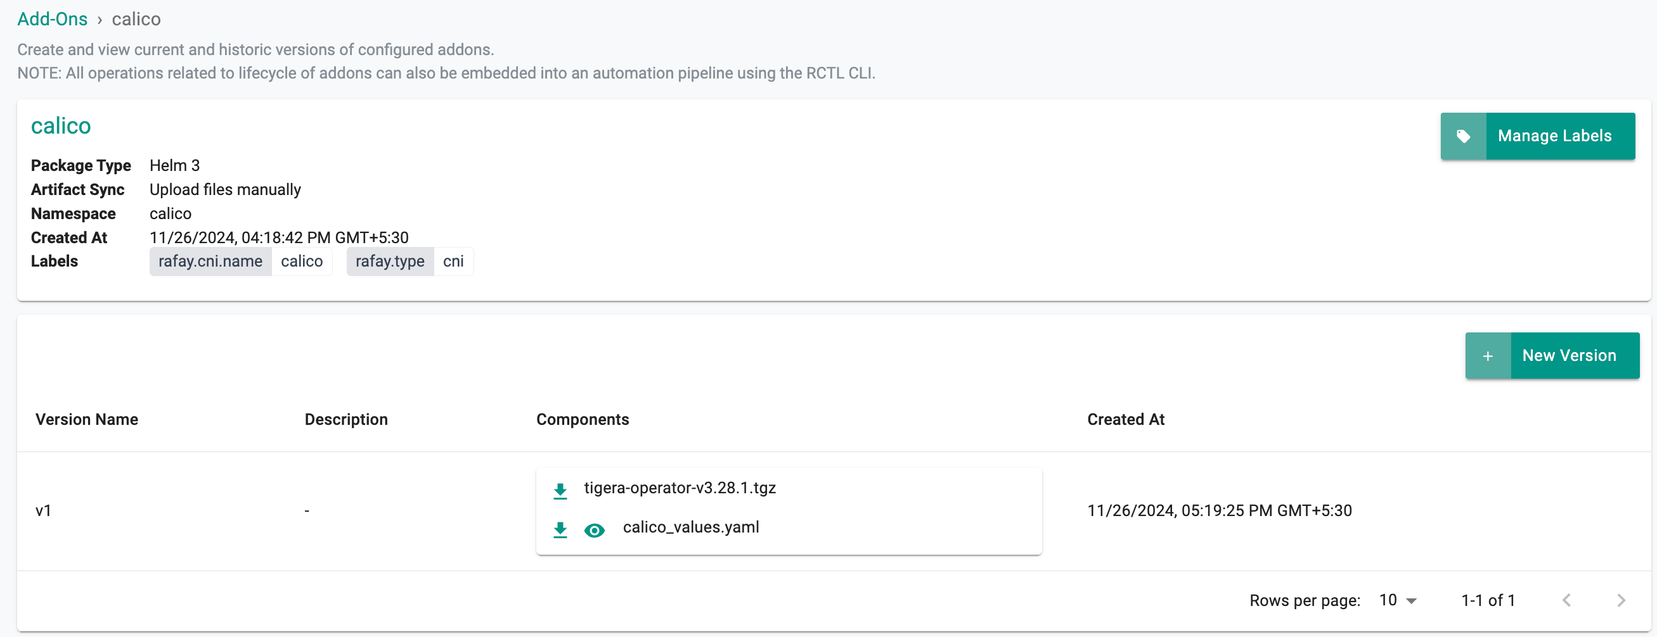1657x637 pixels.
Task: Select the rafay.cni.name label key
Action: (x=210, y=262)
